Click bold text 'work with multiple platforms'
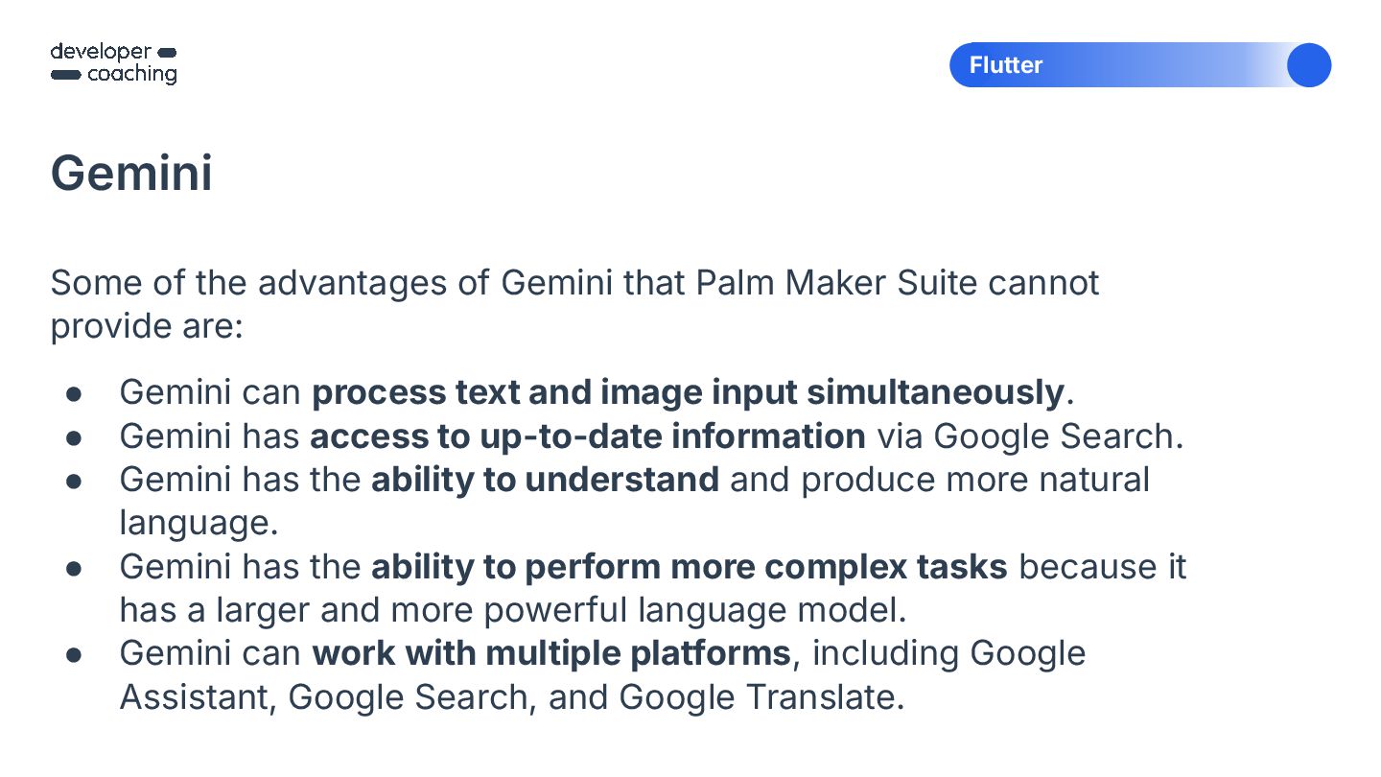Screen dimensions: 1381x777 coord(551,653)
